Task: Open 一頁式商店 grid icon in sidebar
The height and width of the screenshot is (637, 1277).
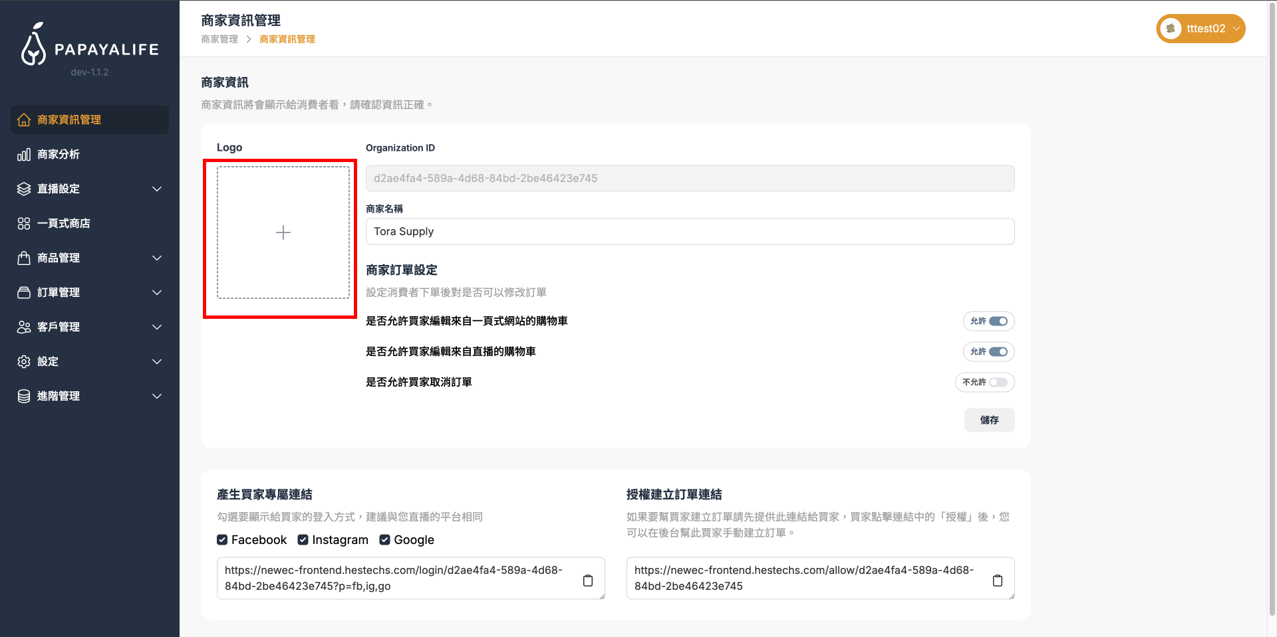Action: coord(24,224)
